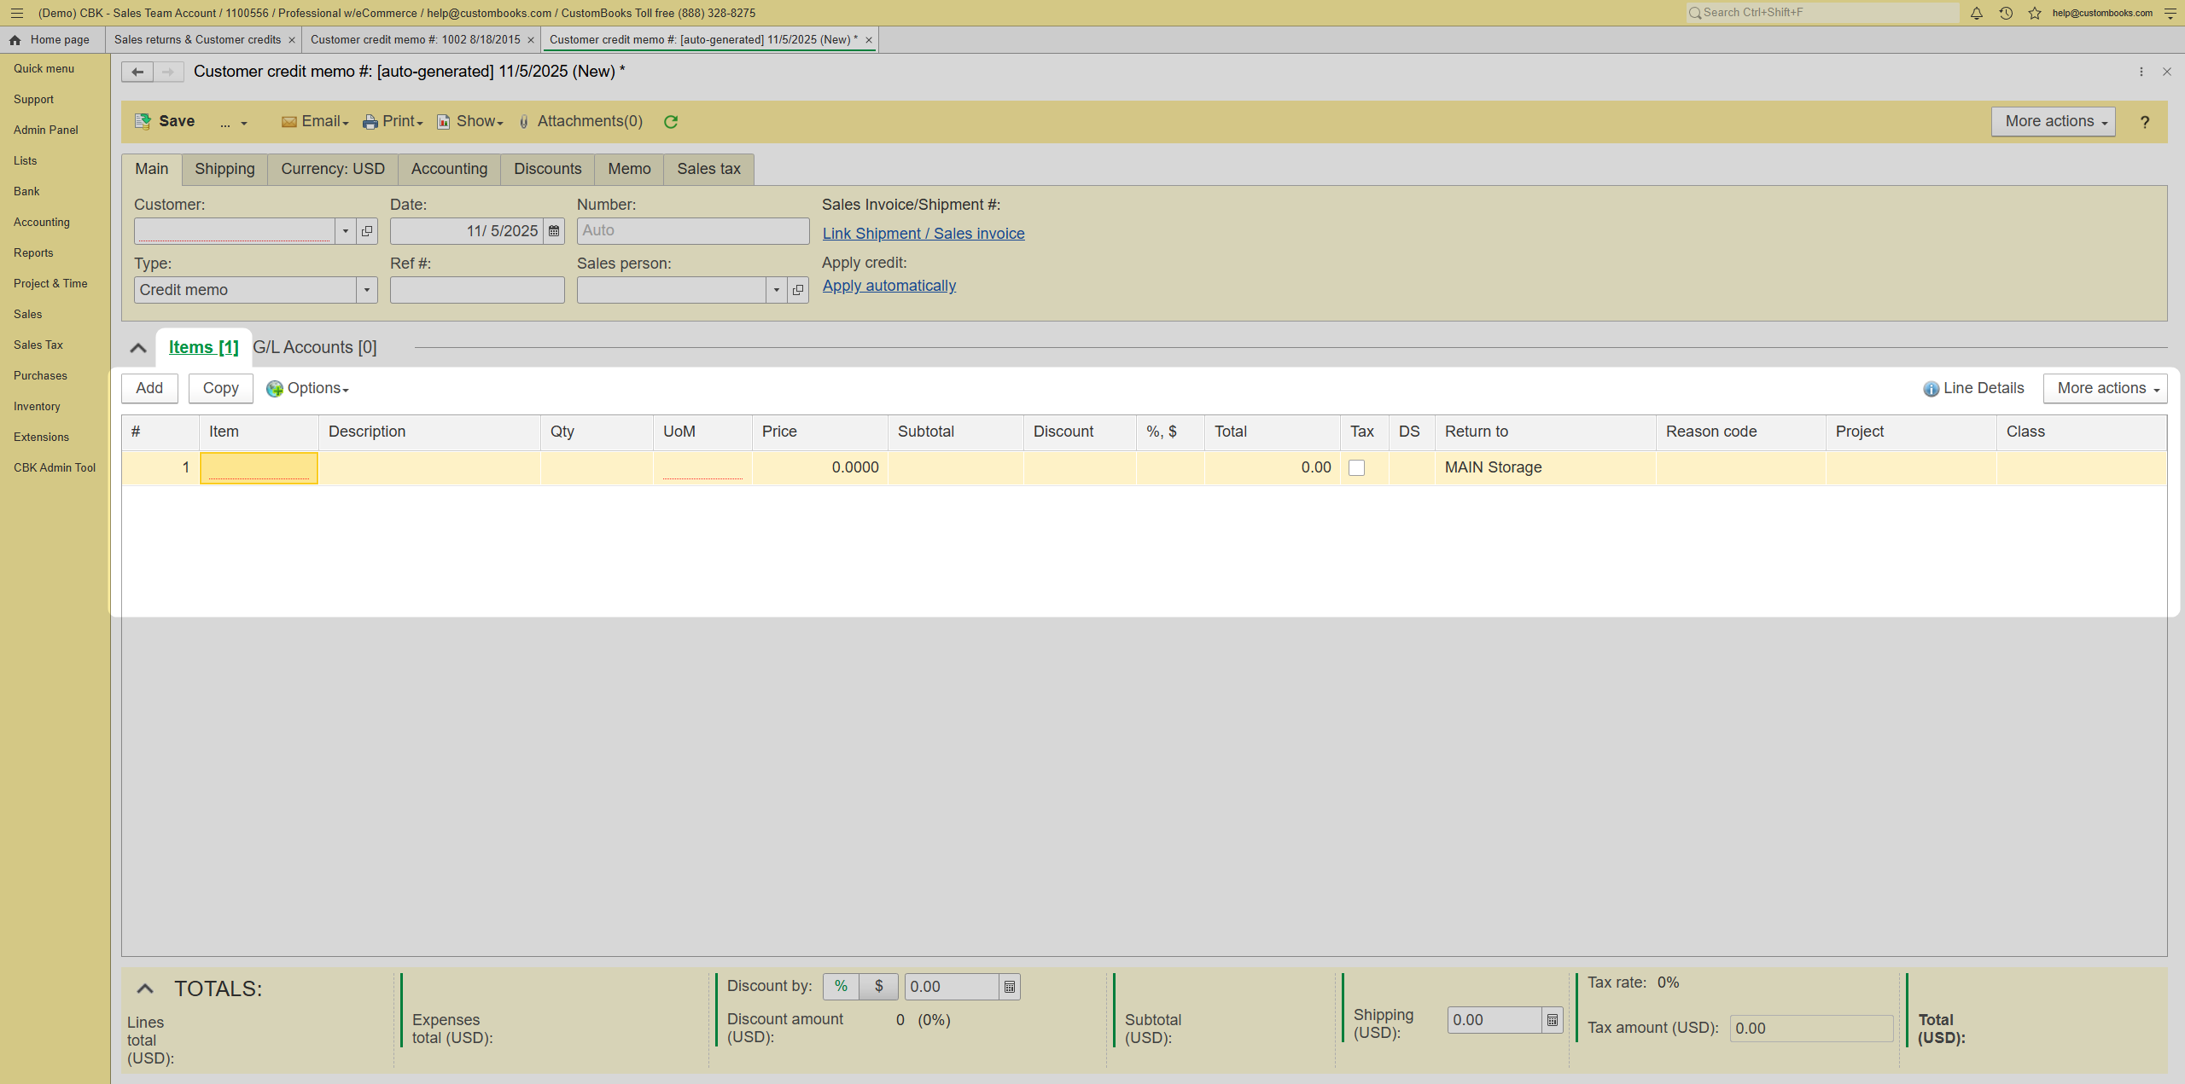
Task: Open Shipping amount calculator icon
Action: click(1553, 1020)
